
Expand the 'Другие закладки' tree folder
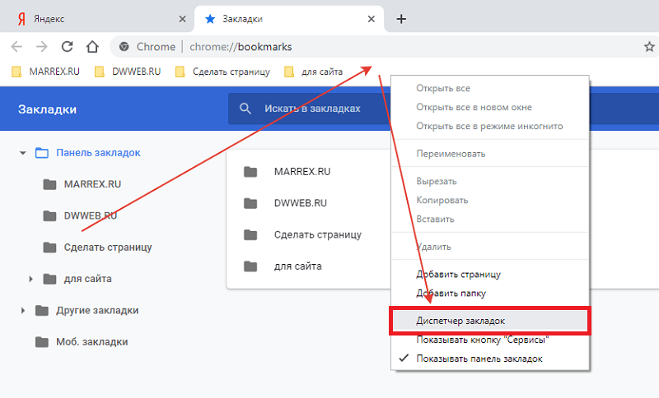coord(22,310)
